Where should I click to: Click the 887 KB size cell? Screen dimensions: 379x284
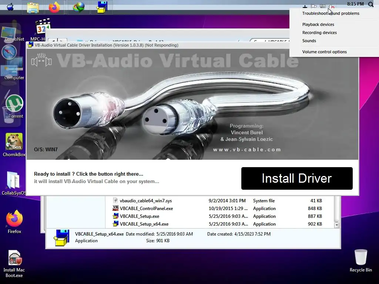point(315,216)
